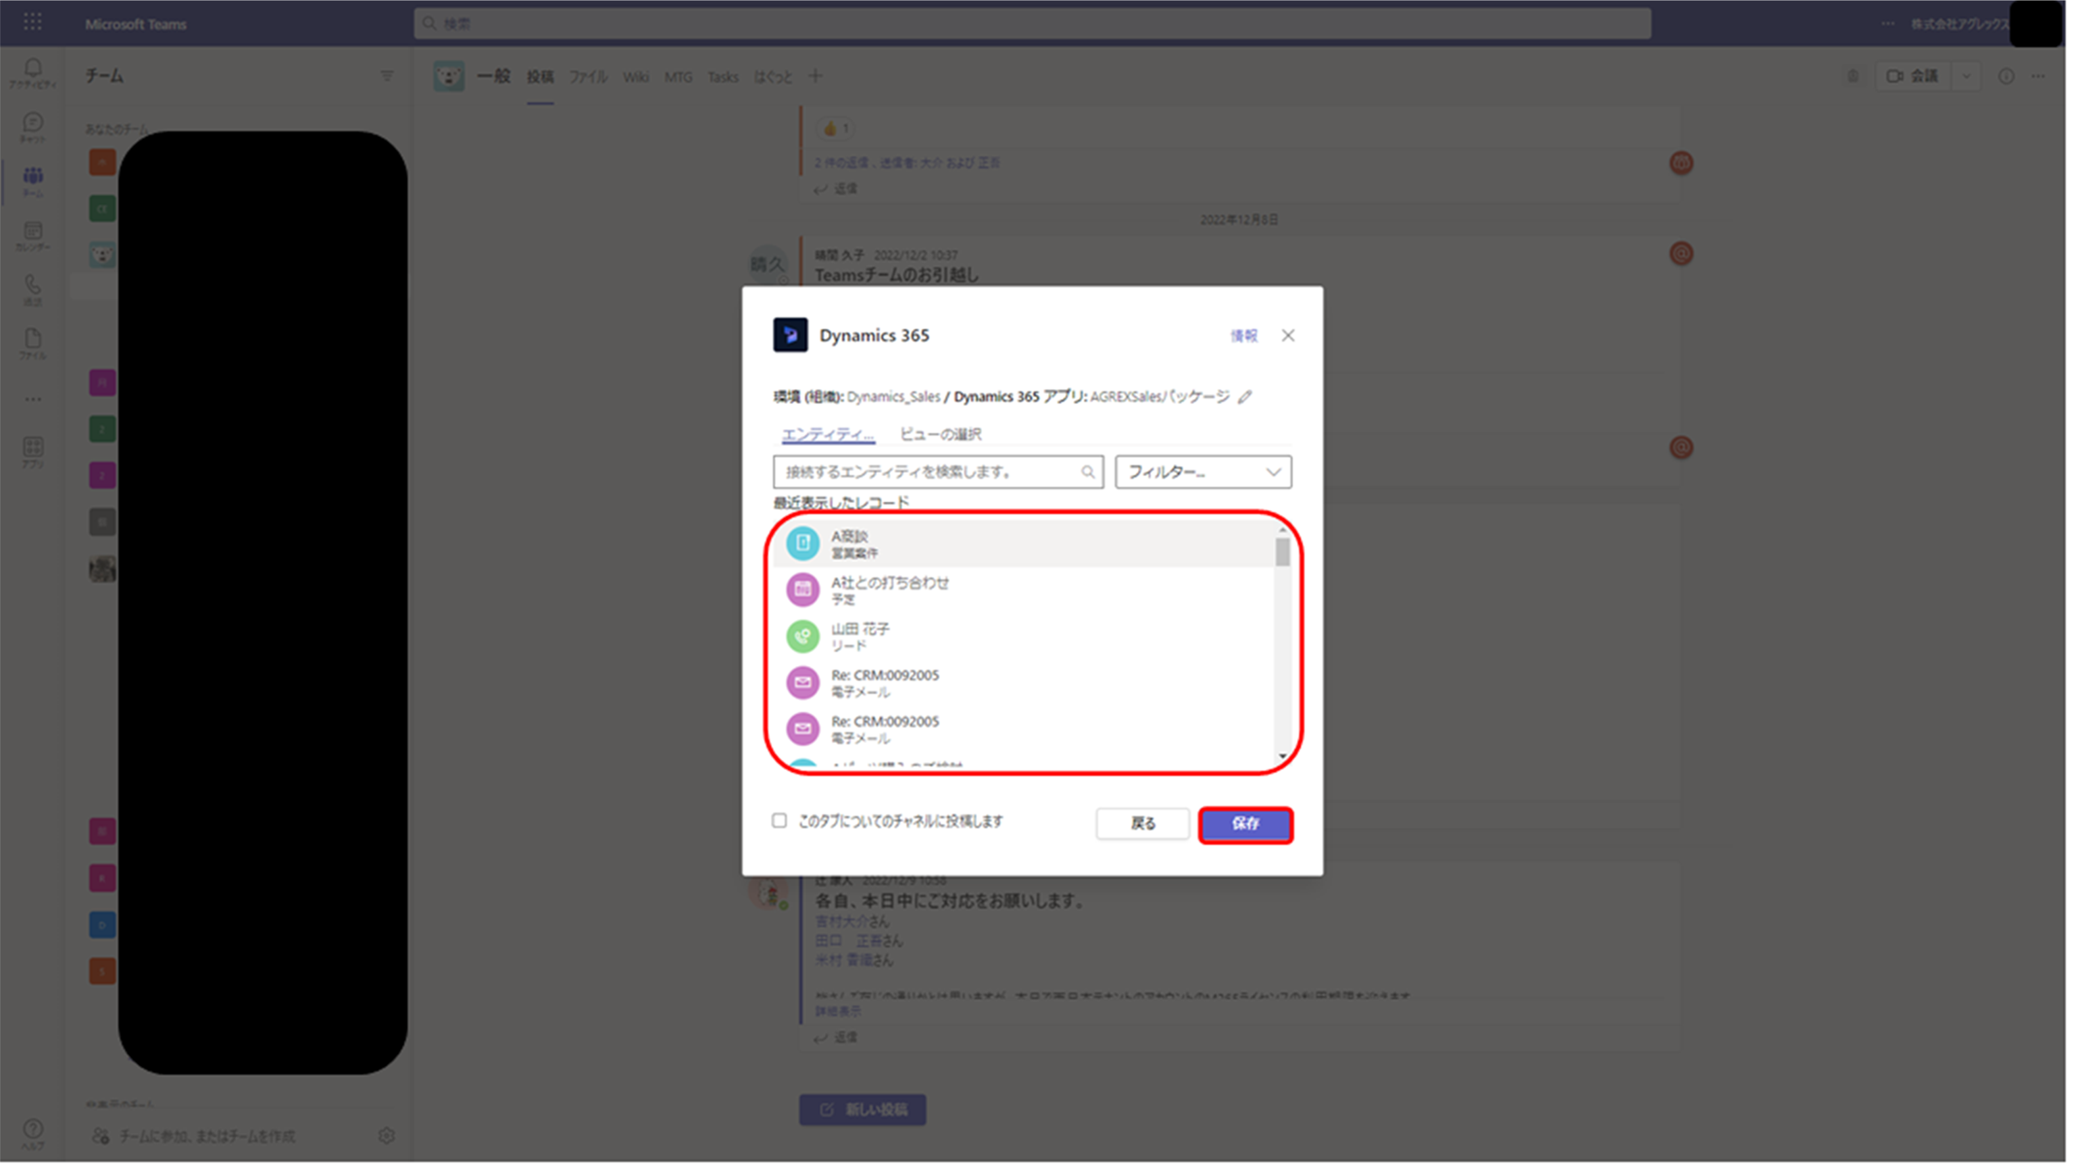Image resolution: width=2076 pixels, height=1168 pixels.
Task: Start a meeting with the 会議 button
Action: (x=1913, y=76)
